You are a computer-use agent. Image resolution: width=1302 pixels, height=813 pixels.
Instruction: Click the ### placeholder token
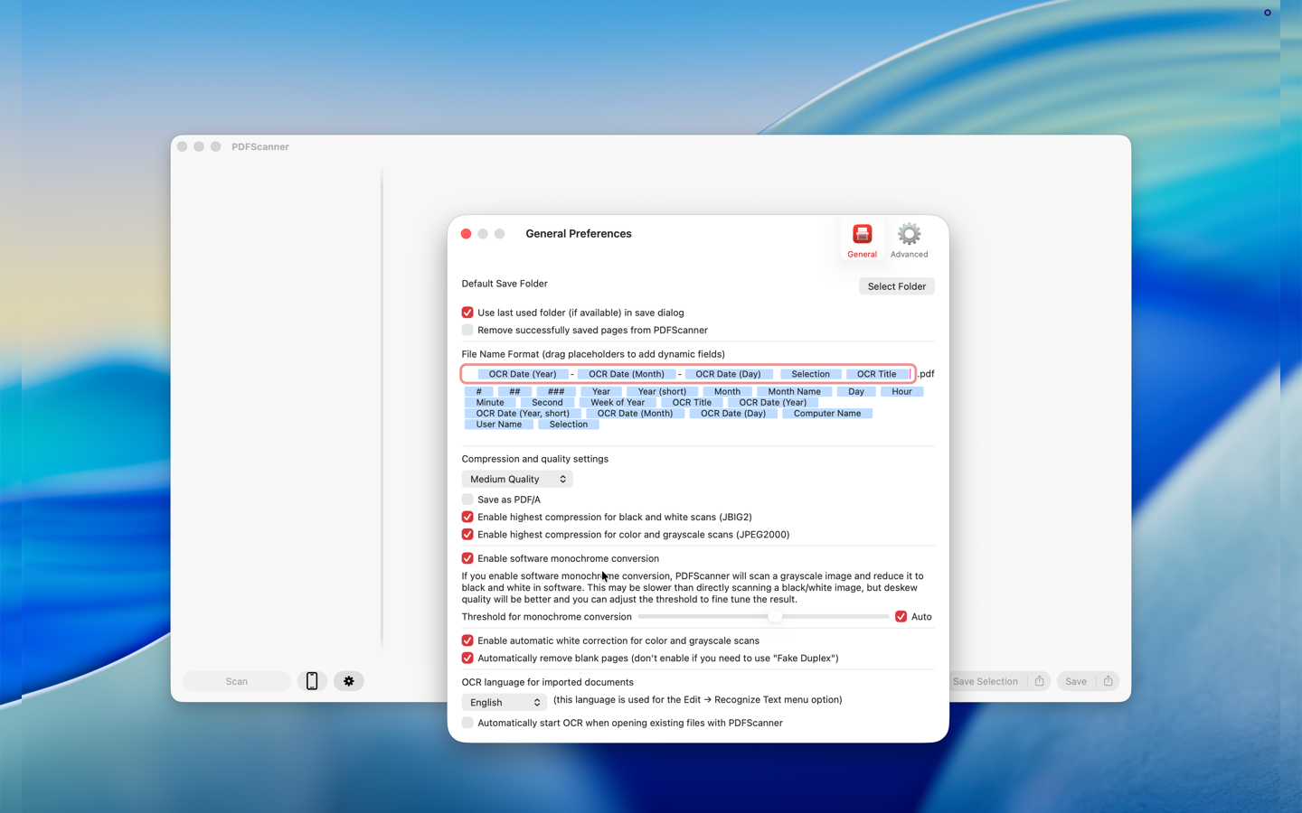[x=556, y=392]
